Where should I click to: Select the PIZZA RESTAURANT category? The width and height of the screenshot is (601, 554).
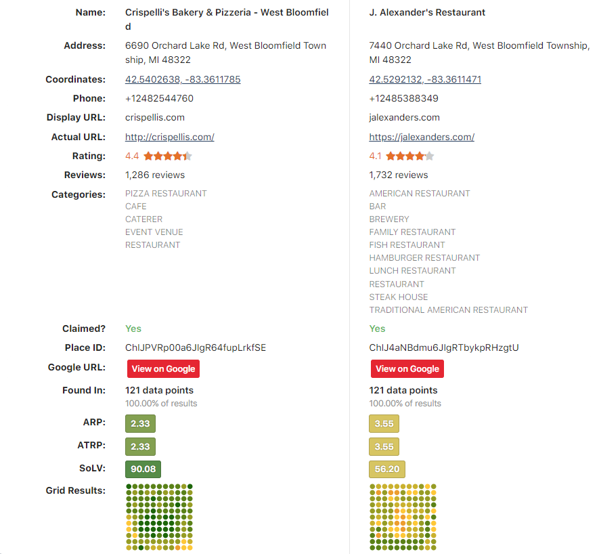coord(166,194)
